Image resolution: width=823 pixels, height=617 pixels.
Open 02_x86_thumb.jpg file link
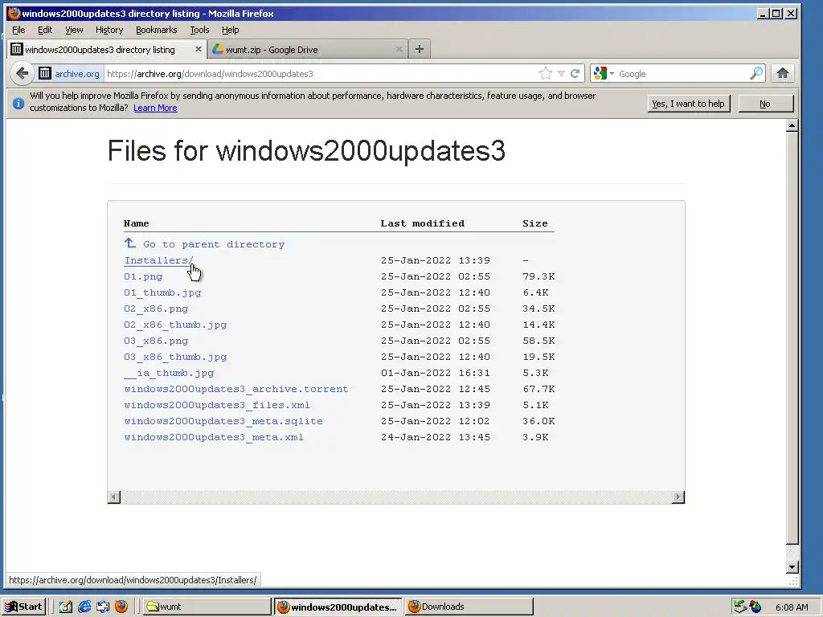(x=175, y=325)
